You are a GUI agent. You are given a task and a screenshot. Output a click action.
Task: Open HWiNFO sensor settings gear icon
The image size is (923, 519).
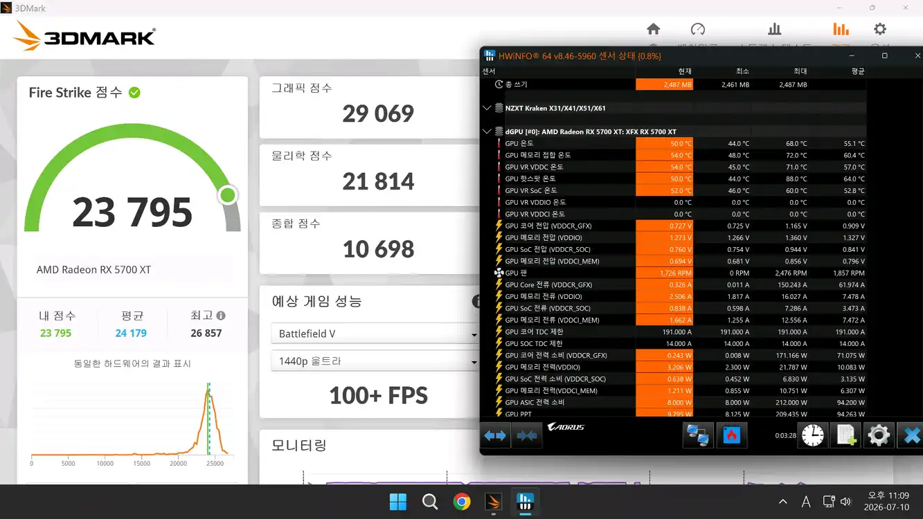click(879, 435)
